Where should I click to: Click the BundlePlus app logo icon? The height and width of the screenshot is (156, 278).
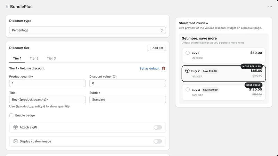tap(7, 7)
